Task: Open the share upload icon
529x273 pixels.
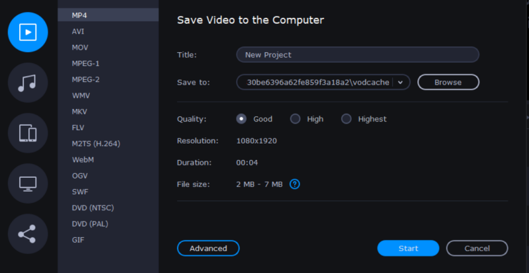Action: pos(28,234)
